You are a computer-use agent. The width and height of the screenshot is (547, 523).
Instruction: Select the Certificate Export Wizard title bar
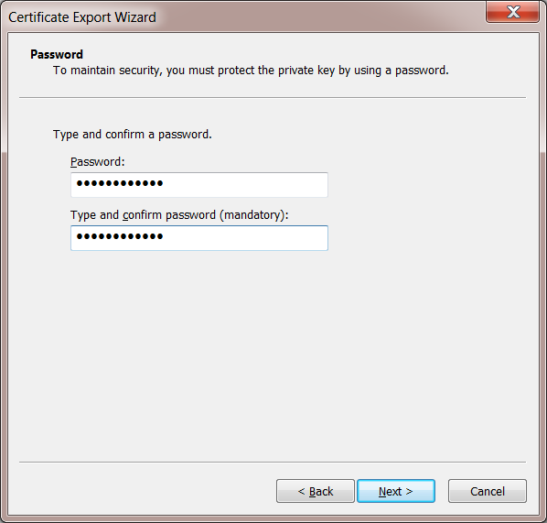[x=244, y=16]
